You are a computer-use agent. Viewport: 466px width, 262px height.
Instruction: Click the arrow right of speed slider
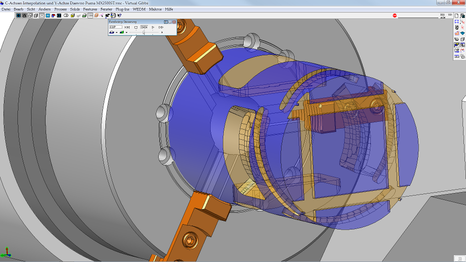(162, 33)
